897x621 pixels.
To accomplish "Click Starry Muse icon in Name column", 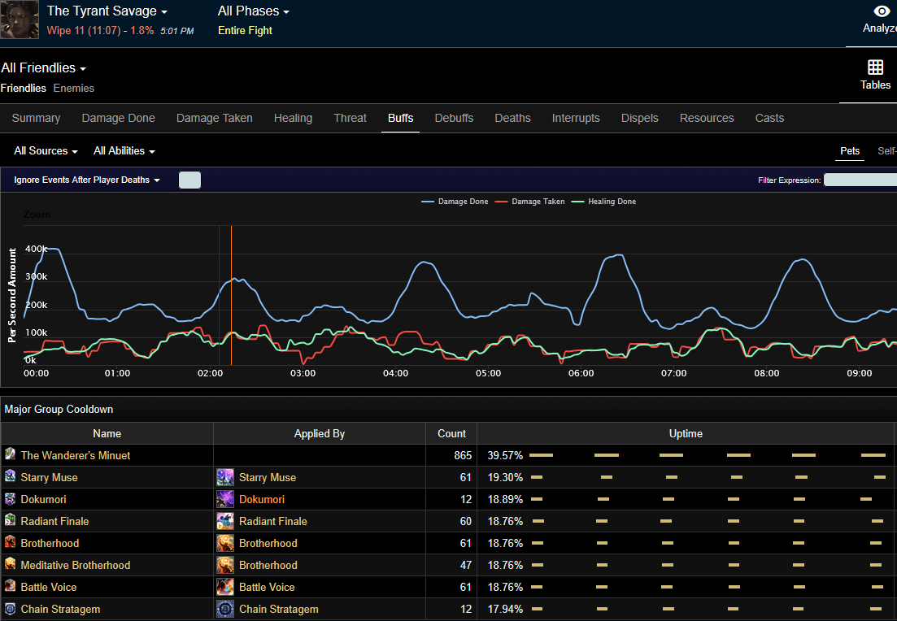I will tap(11, 476).
